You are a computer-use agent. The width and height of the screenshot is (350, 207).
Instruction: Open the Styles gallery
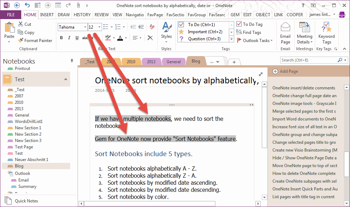click(166, 33)
